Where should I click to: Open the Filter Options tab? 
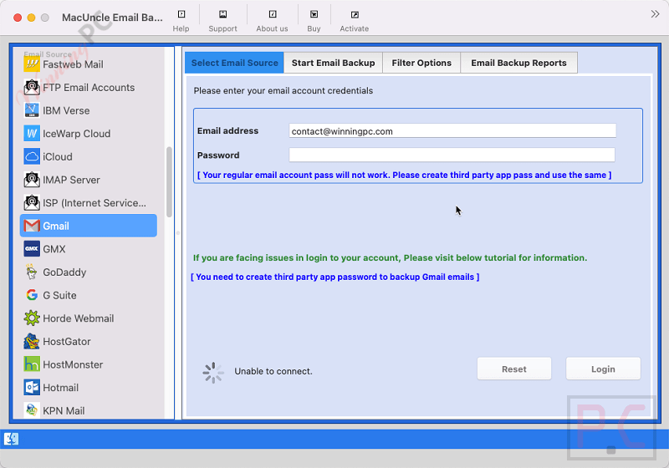[x=421, y=63]
